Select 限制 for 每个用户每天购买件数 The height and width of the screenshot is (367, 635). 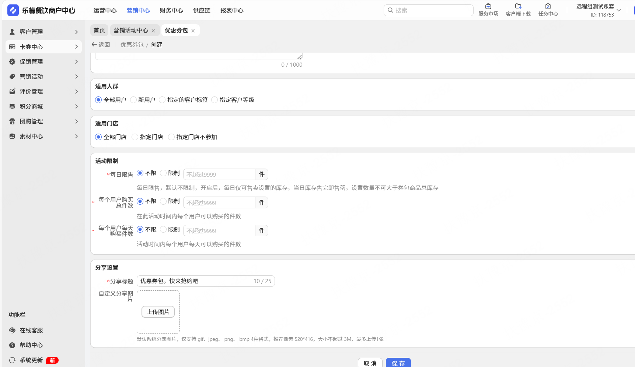(x=163, y=229)
